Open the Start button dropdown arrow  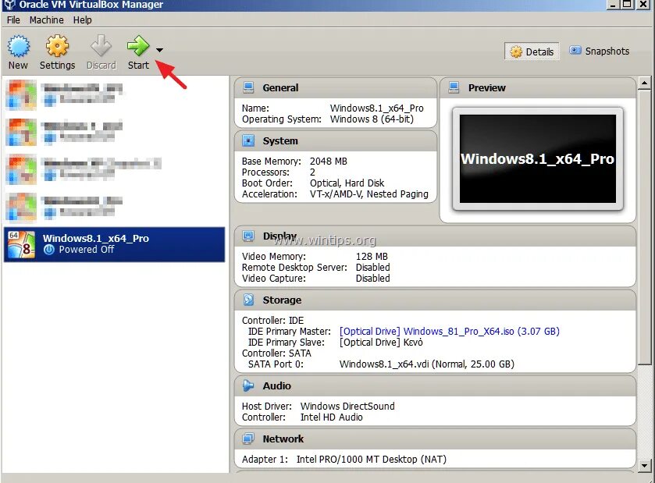click(159, 50)
